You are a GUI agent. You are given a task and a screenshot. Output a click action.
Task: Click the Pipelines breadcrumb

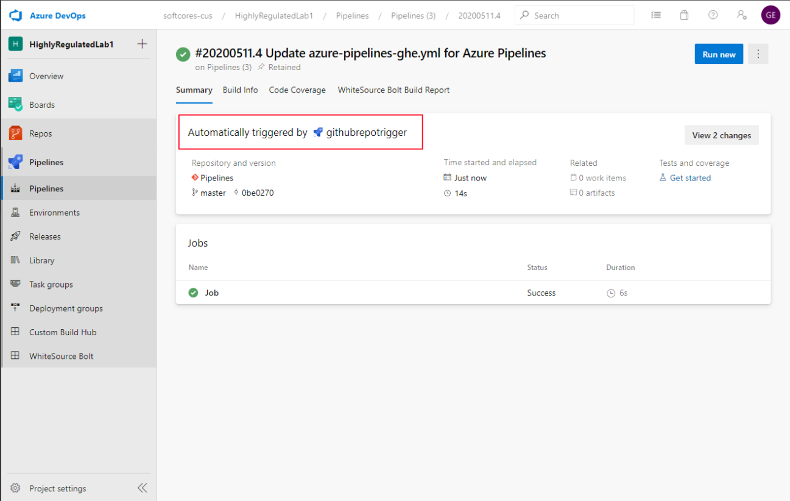(352, 15)
